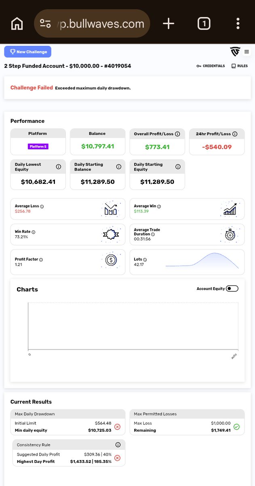Click the Average Loss amount $256.78
Viewport: 255px width, 486px height.
point(23,211)
